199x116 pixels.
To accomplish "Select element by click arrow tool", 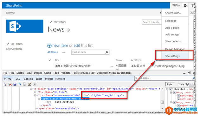I will tap(5, 84).
